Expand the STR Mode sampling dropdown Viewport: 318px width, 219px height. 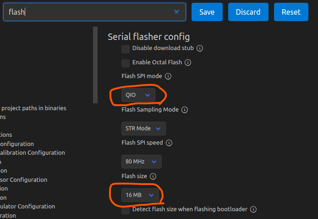(x=143, y=129)
